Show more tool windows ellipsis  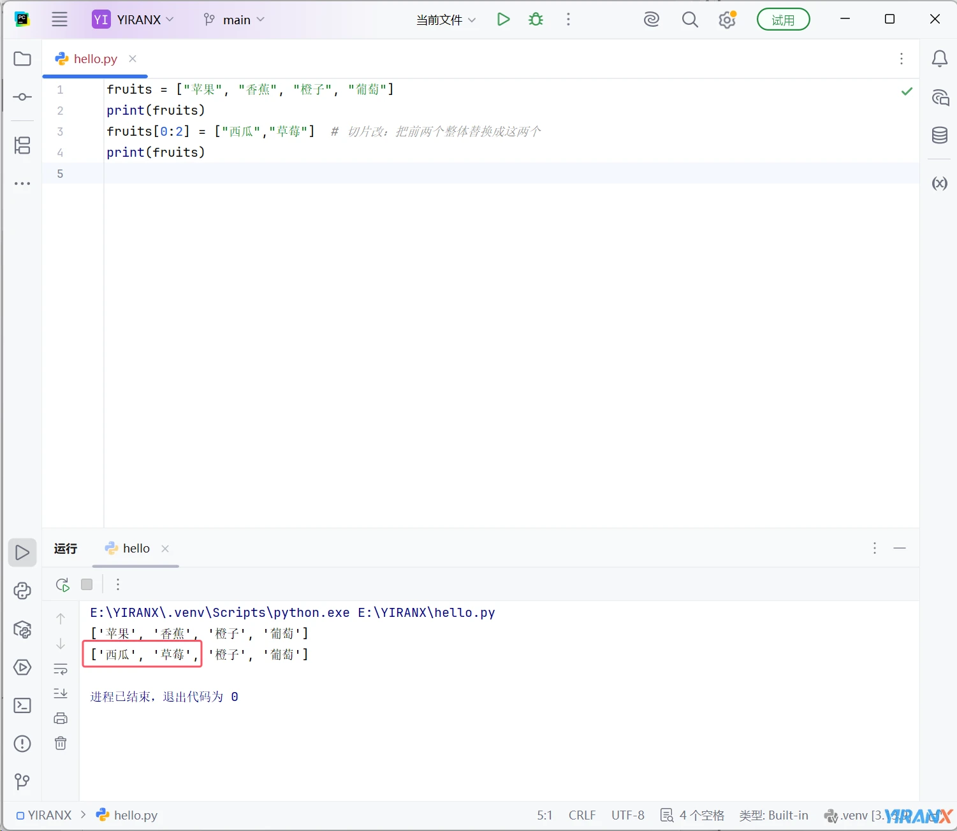pyautogui.click(x=22, y=184)
